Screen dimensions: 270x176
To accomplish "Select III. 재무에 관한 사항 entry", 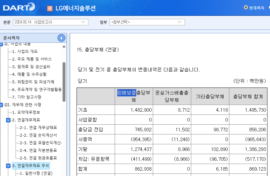I will click(23, 105).
